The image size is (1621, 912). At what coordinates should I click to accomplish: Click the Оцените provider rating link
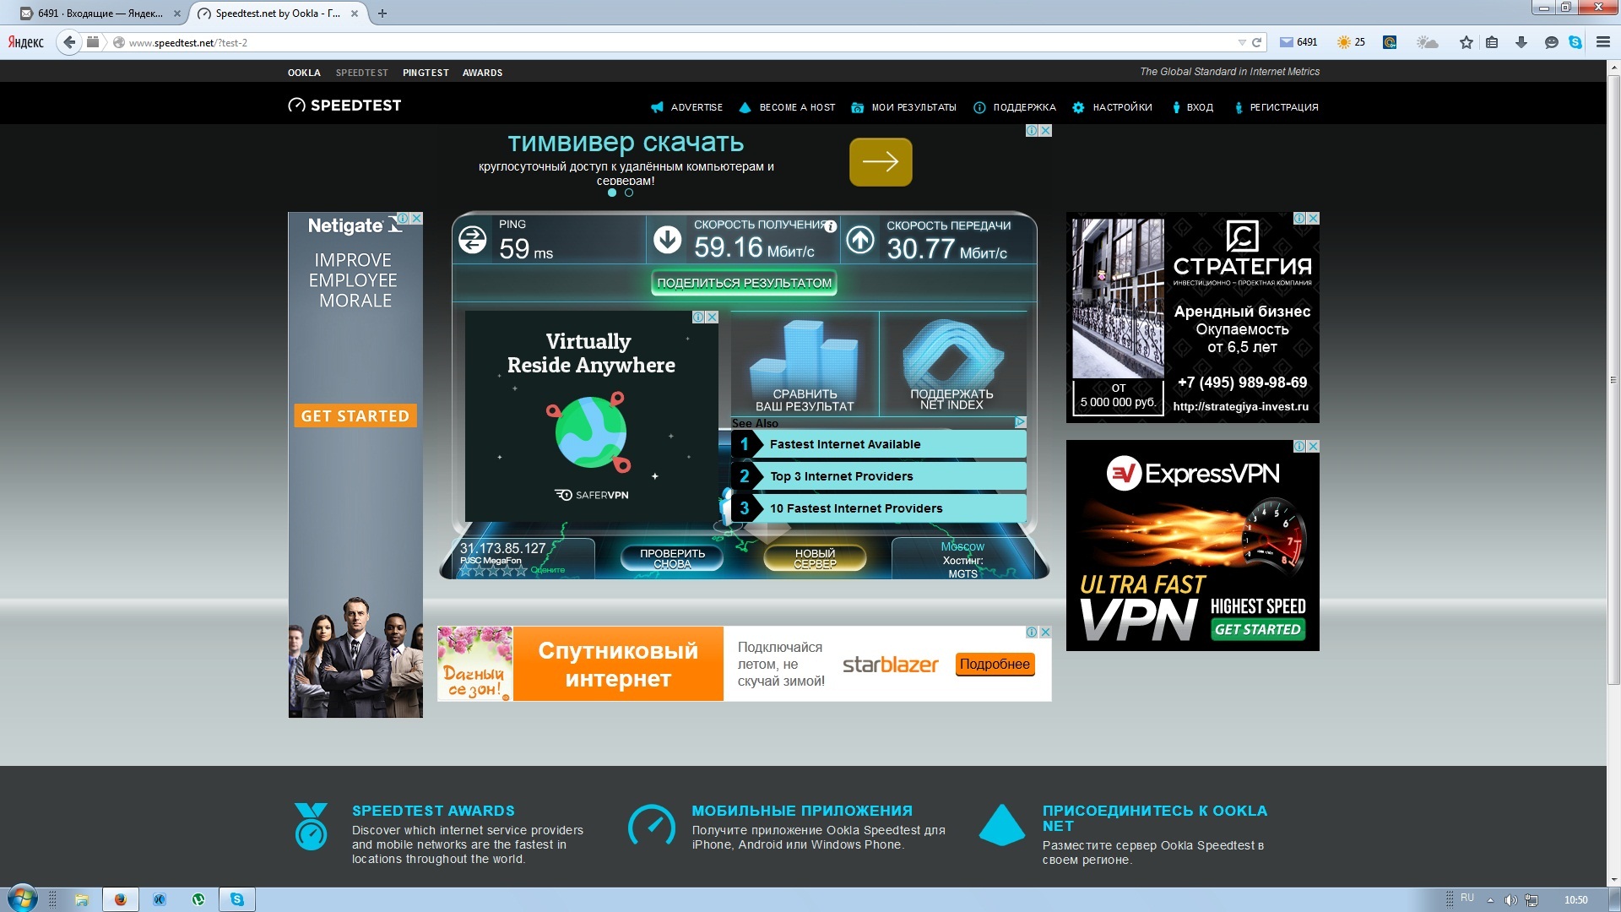pyautogui.click(x=548, y=570)
